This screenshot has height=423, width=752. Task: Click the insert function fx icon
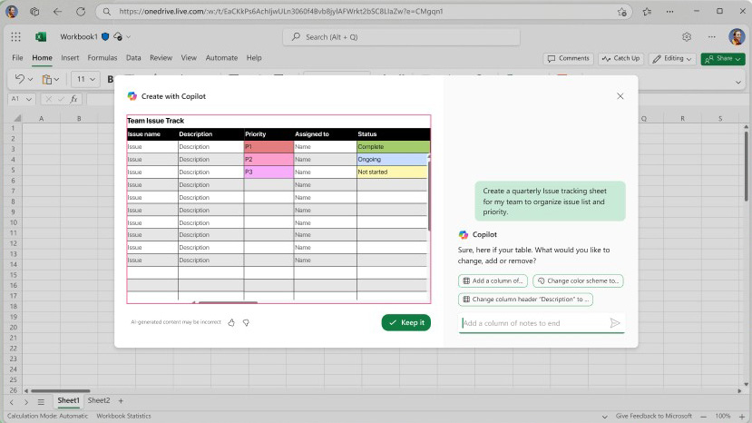[x=73, y=99]
